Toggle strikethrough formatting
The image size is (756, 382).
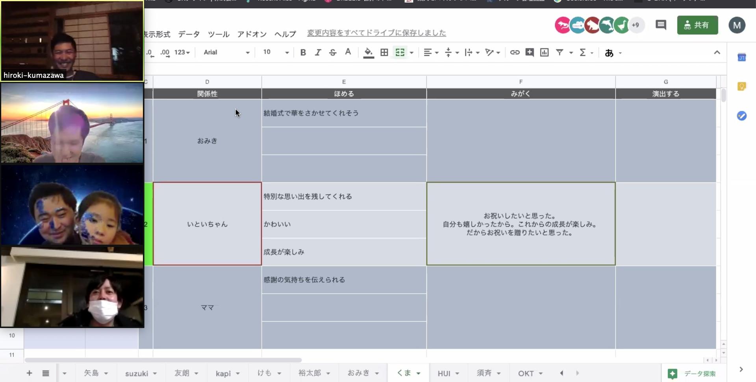point(333,52)
